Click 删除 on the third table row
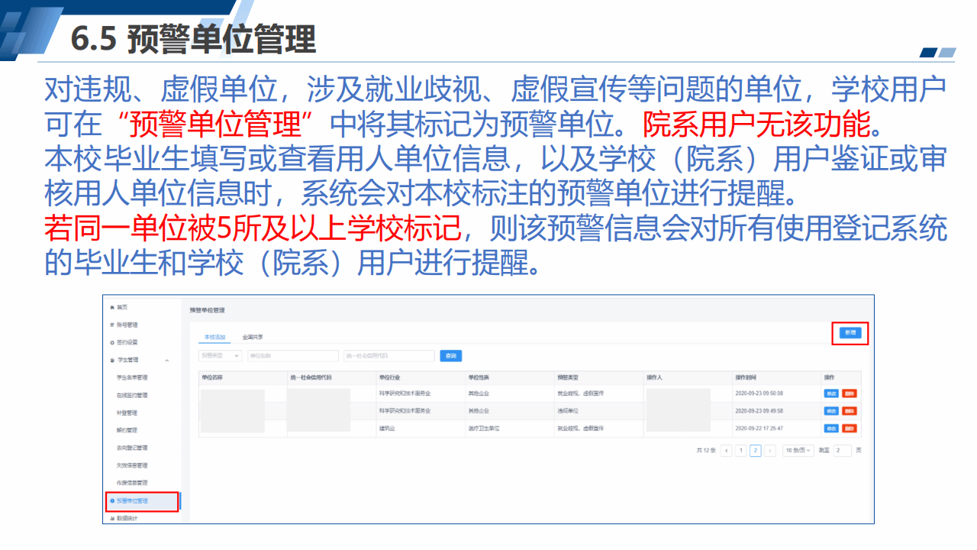The image size is (977, 550). (x=850, y=429)
